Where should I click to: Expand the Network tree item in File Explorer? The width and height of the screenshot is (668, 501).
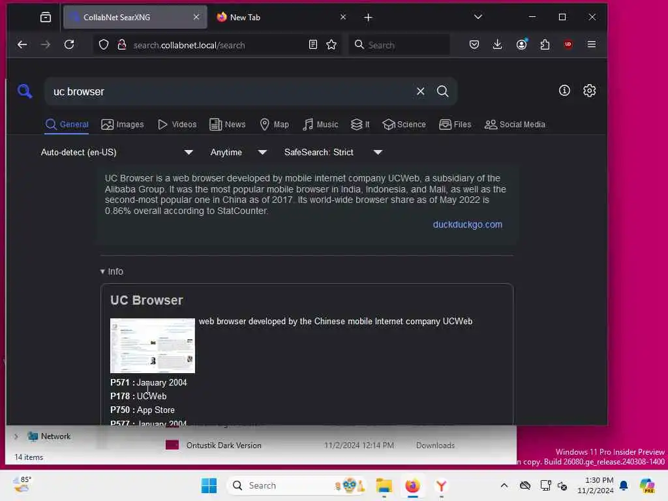[16, 436]
